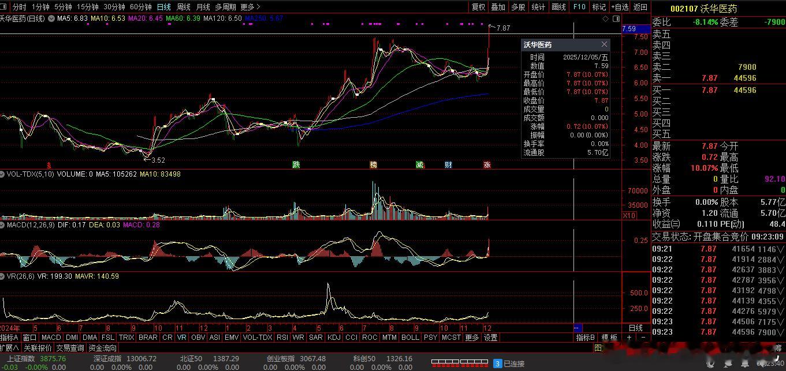
Task: Switch to the 窗口 tab
Action: (29, 338)
